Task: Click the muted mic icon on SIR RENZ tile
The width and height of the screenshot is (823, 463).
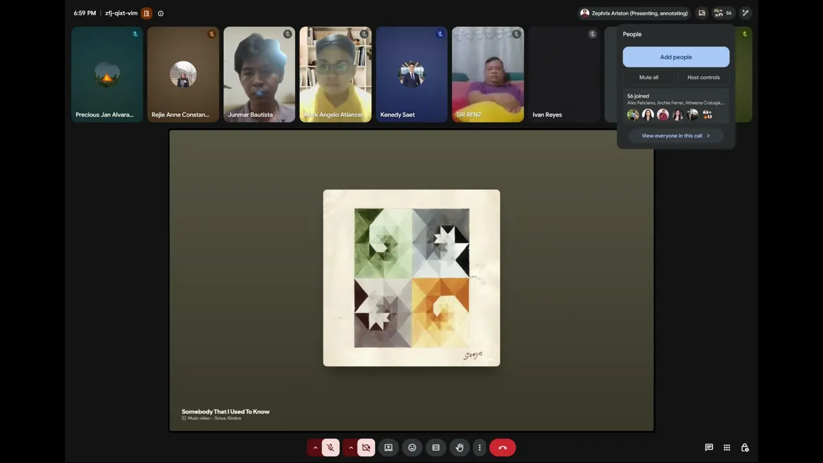Action: point(516,34)
